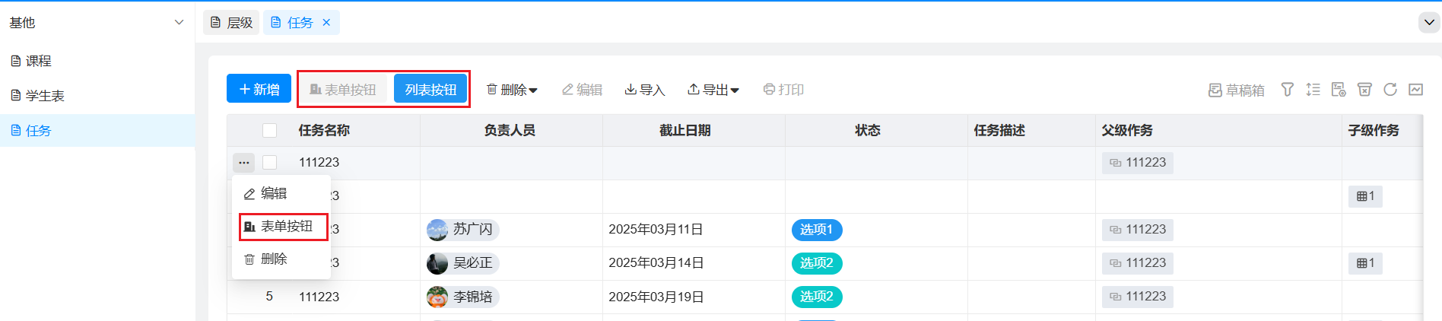Choose 删除 from the row context menu

click(x=273, y=259)
